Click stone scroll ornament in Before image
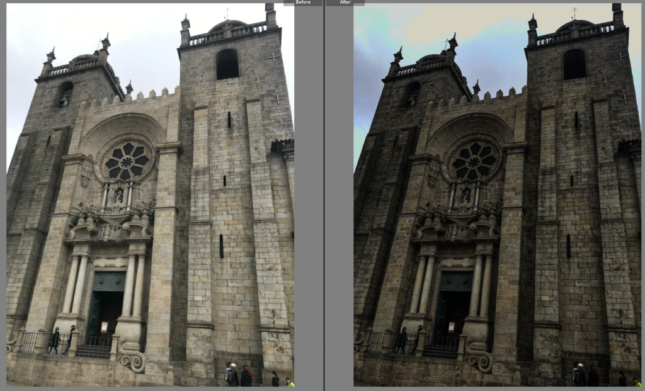Image resolution: width=645 pixels, height=391 pixels. pyautogui.click(x=134, y=361)
